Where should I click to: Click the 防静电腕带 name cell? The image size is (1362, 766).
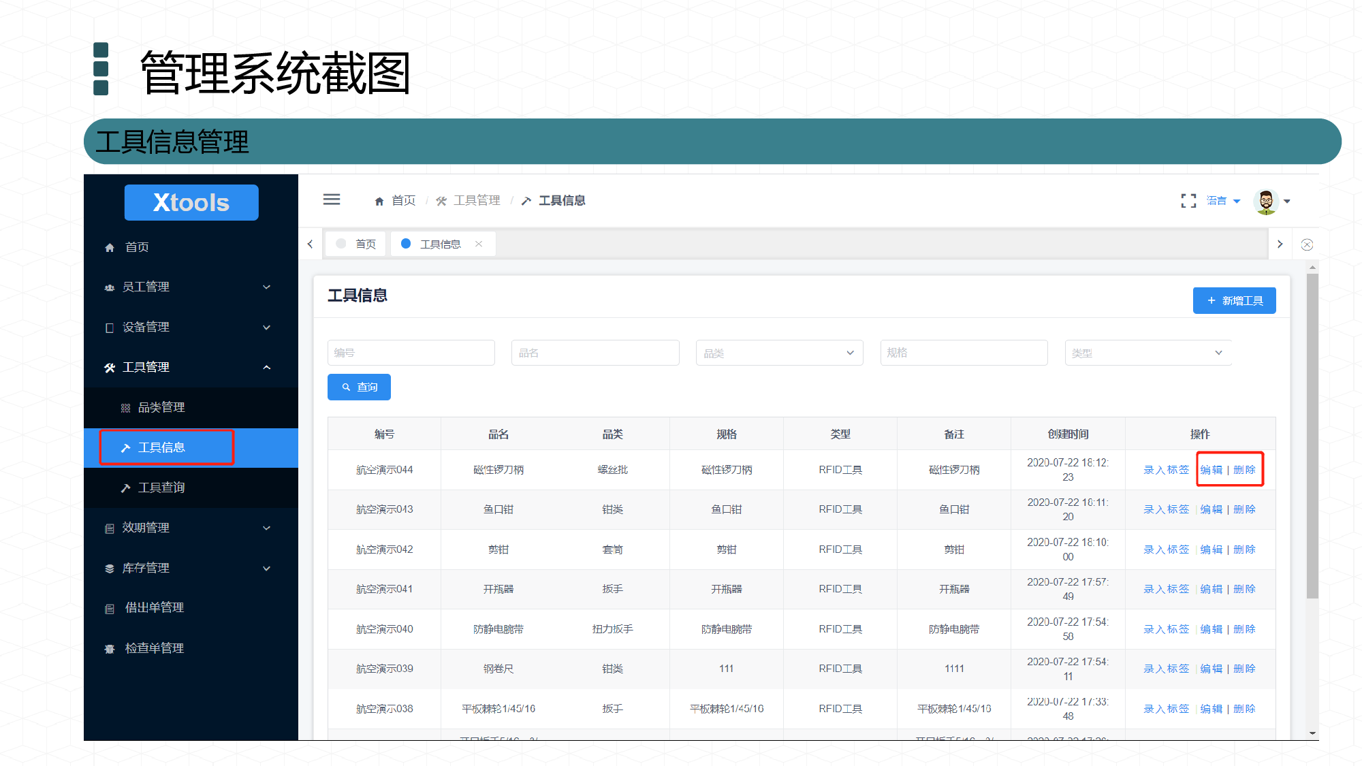tap(498, 629)
